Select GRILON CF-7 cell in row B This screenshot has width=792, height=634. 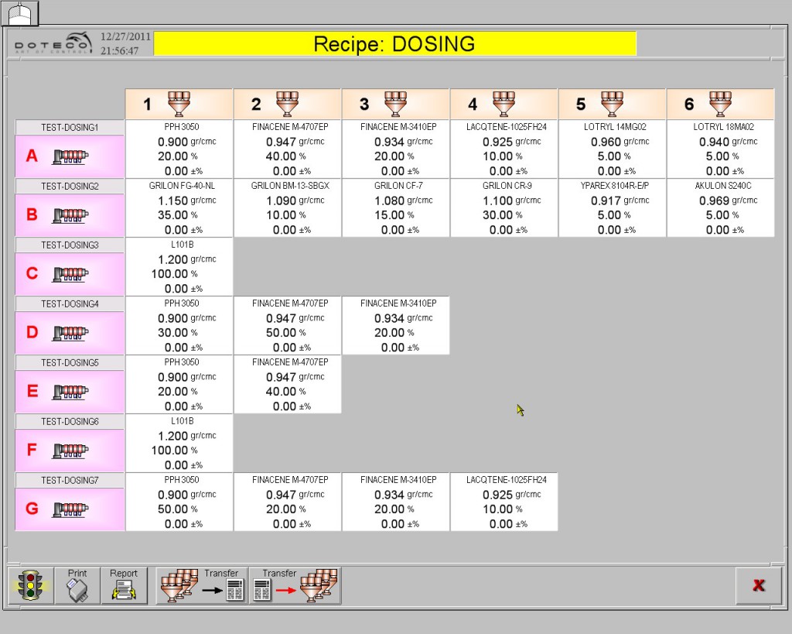(x=395, y=208)
